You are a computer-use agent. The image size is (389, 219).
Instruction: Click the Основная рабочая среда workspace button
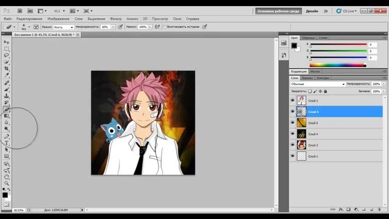[x=278, y=11]
